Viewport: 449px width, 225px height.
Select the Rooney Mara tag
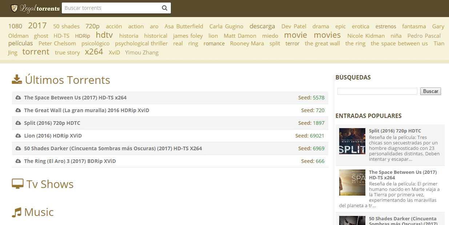point(247,44)
